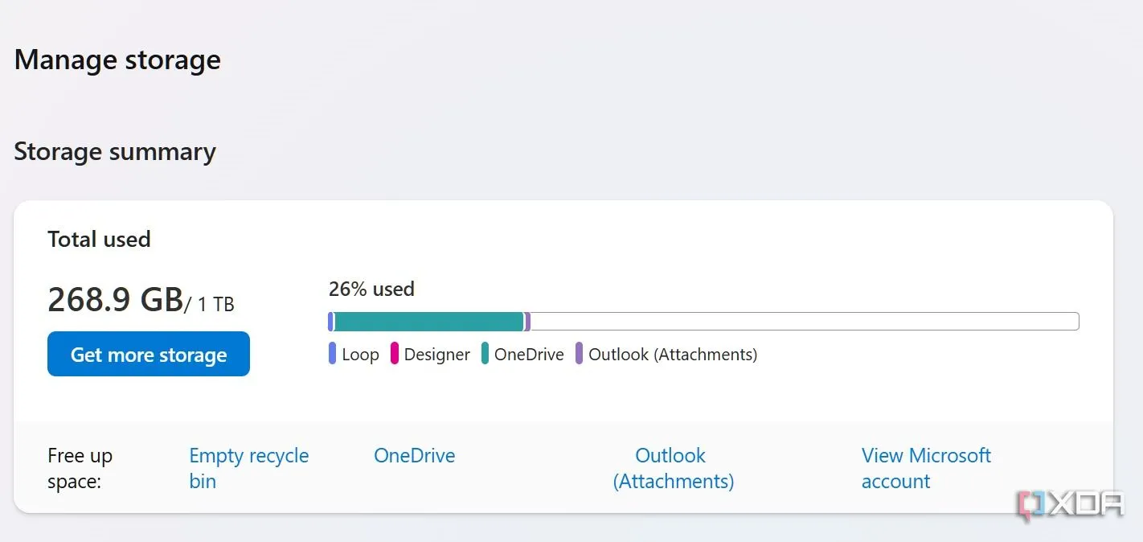Click the Manage storage heading
Viewport: 1143px width, 542px height.
117,60
